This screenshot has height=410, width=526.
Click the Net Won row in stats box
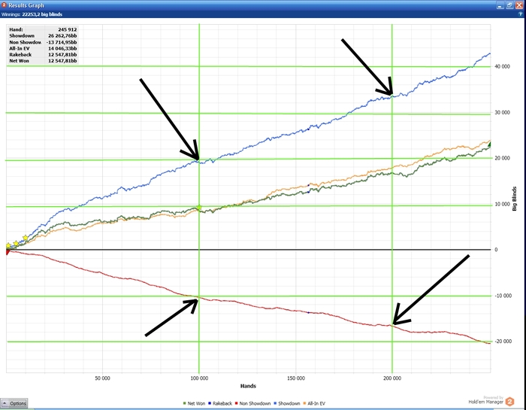(43, 61)
